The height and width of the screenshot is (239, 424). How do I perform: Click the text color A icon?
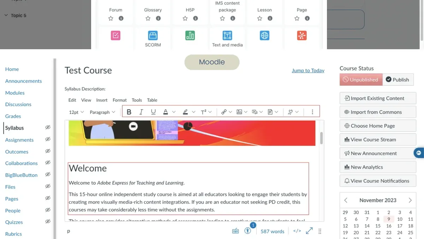(165, 112)
